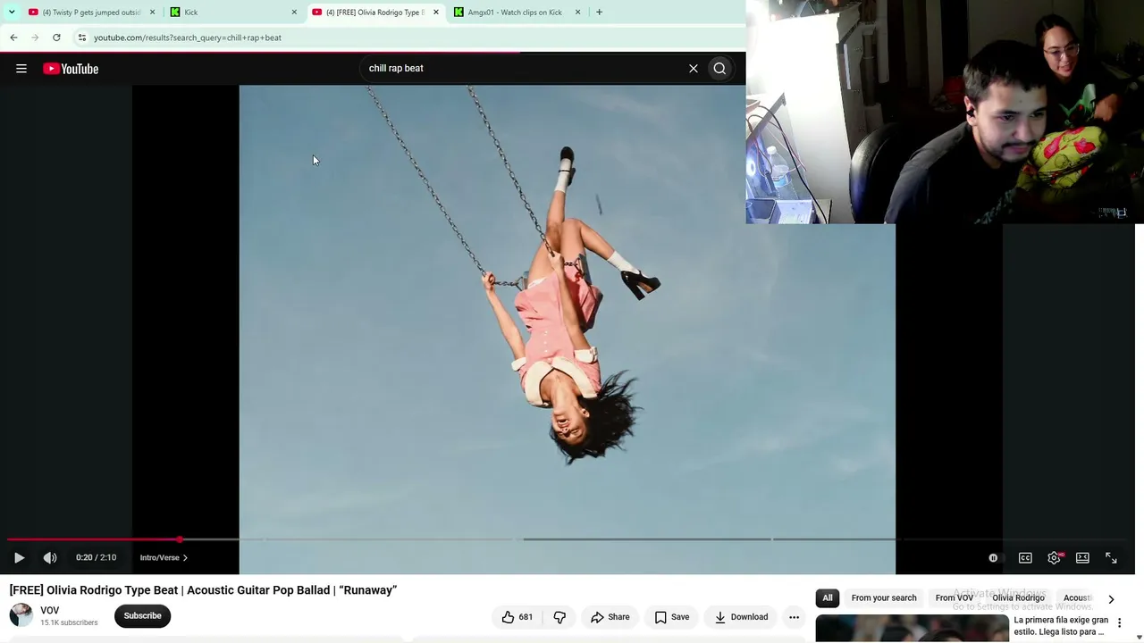The image size is (1144, 643).
Task: Open the tab search dropdown arrow
Action: 12,13
